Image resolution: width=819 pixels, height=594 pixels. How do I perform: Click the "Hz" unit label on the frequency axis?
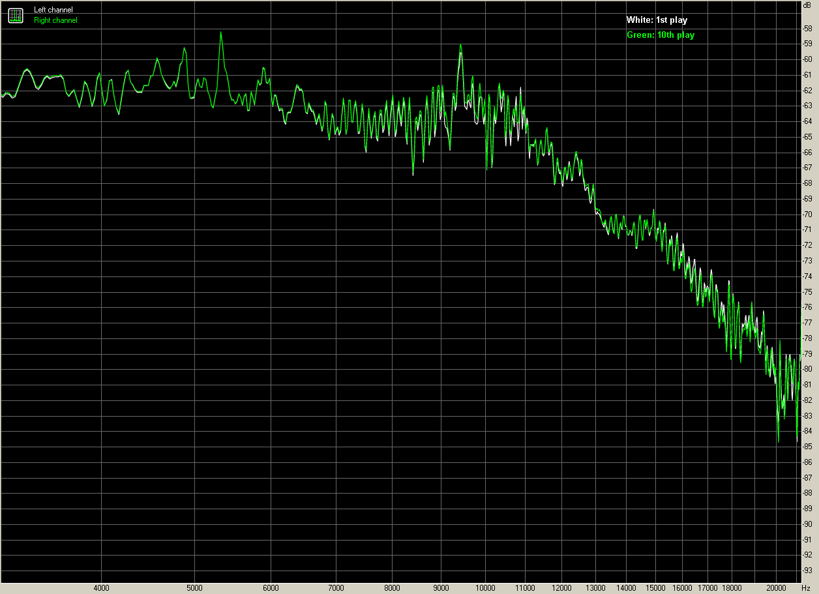pos(805,588)
